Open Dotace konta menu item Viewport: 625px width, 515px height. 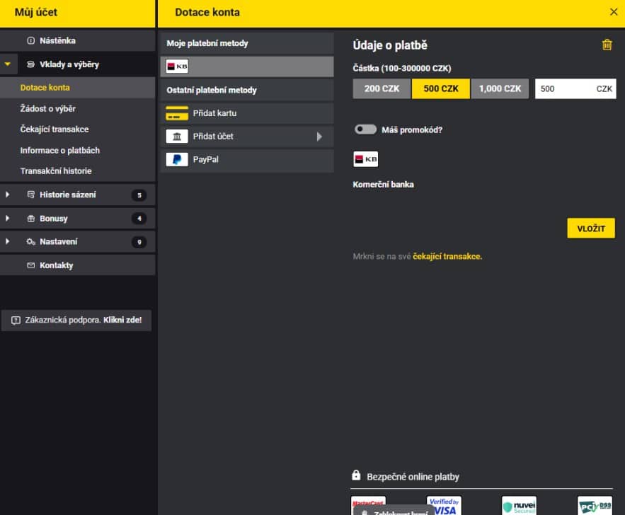click(x=77, y=88)
